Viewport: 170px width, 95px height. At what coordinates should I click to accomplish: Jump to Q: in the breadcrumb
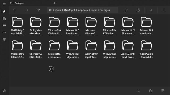(x=50, y=10)
